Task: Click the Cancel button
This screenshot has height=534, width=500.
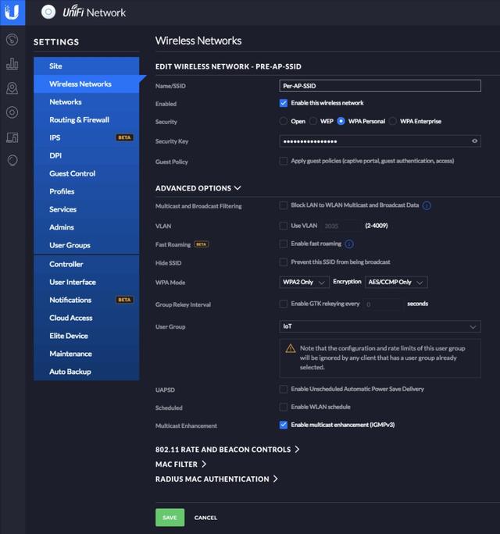Action: 205,518
